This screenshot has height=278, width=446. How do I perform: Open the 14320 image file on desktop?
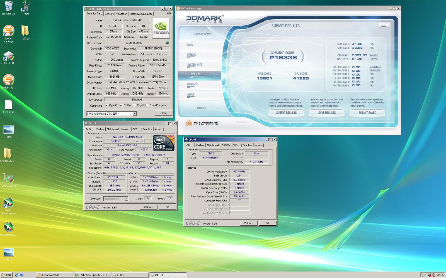(x=9, y=254)
